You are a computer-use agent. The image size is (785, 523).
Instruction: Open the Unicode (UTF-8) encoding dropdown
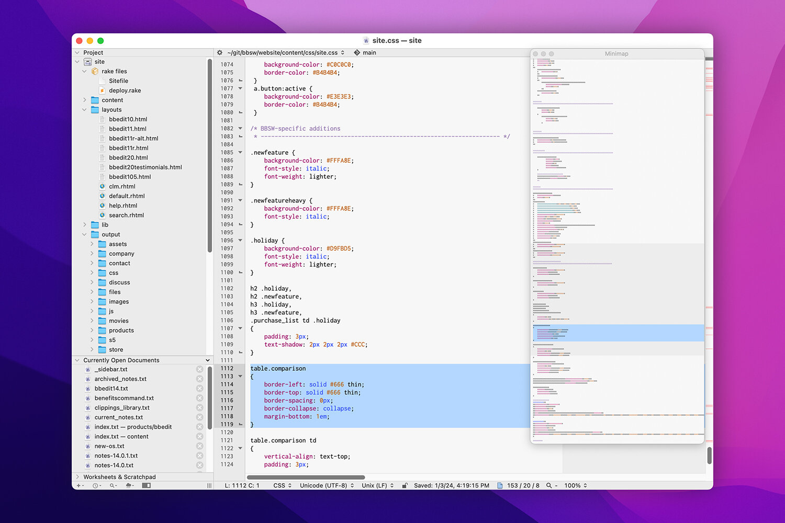pyautogui.click(x=327, y=485)
